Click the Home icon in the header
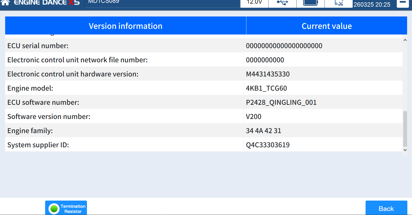 click(x=5, y=3)
